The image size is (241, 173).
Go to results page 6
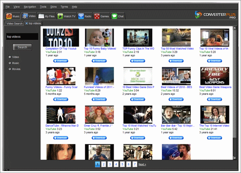129,164
